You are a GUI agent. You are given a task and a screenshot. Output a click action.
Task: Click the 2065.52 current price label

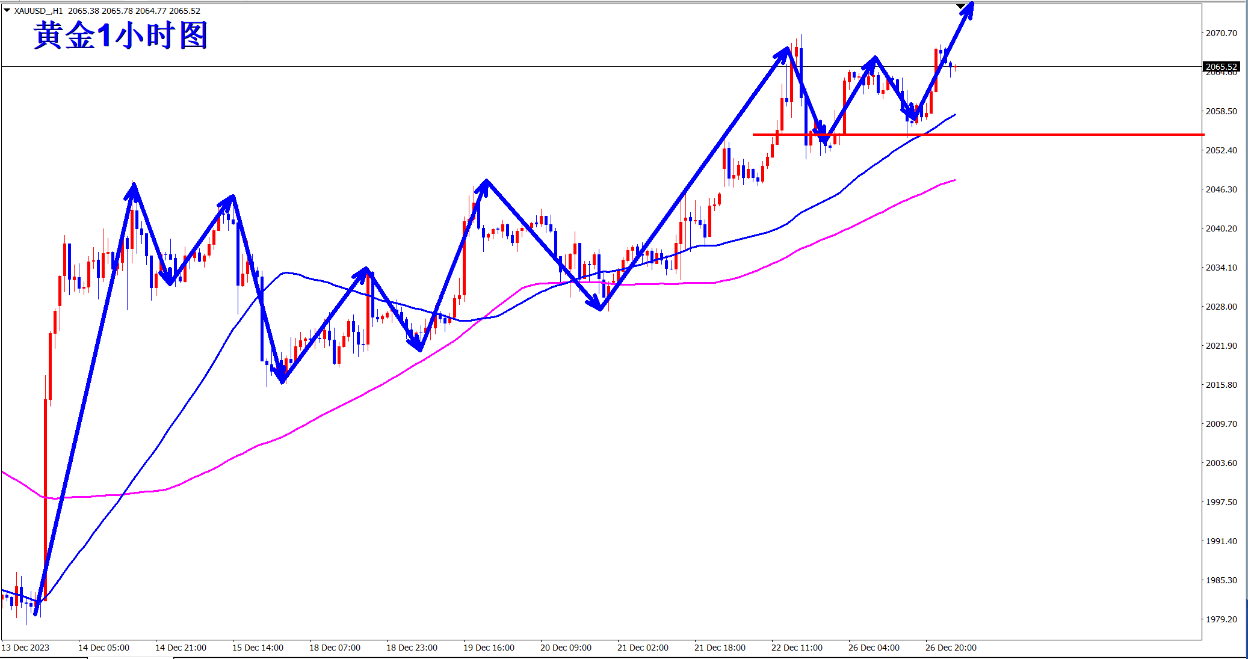click(1221, 67)
